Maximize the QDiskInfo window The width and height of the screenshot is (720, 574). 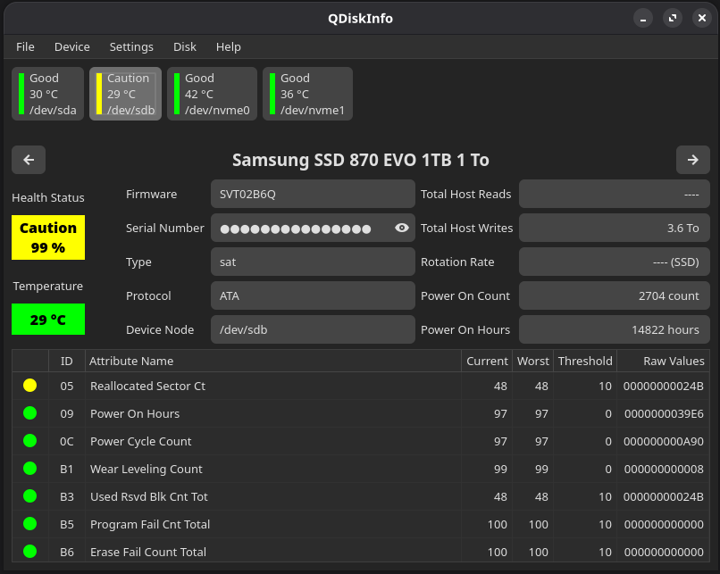click(x=673, y=19)
